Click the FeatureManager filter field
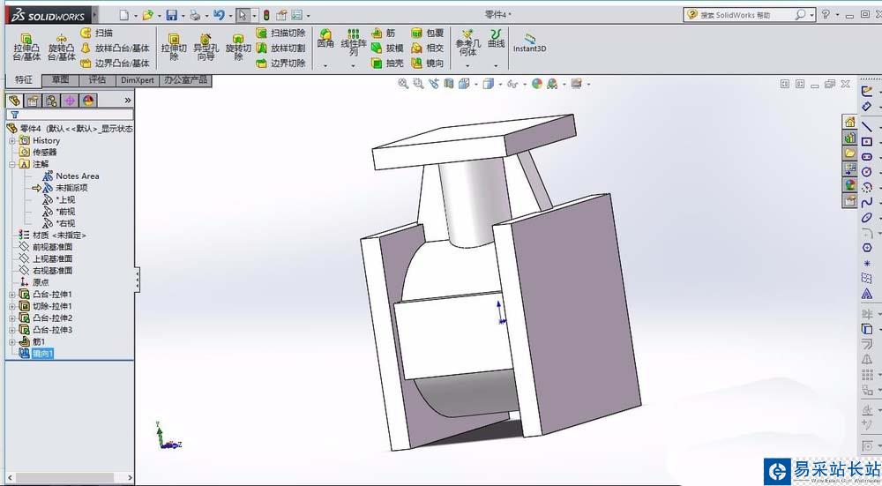This screenshot has height=486, width=882. point(71,114)
